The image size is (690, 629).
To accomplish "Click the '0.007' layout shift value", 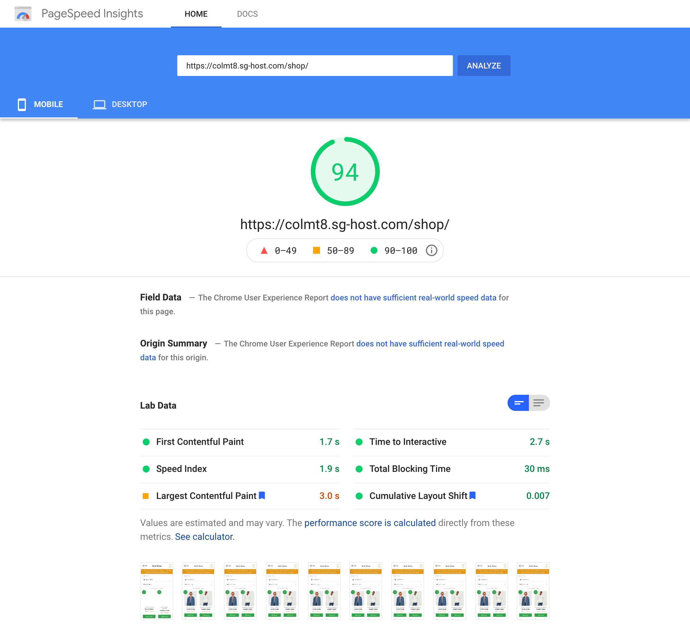I will [538, 496].
